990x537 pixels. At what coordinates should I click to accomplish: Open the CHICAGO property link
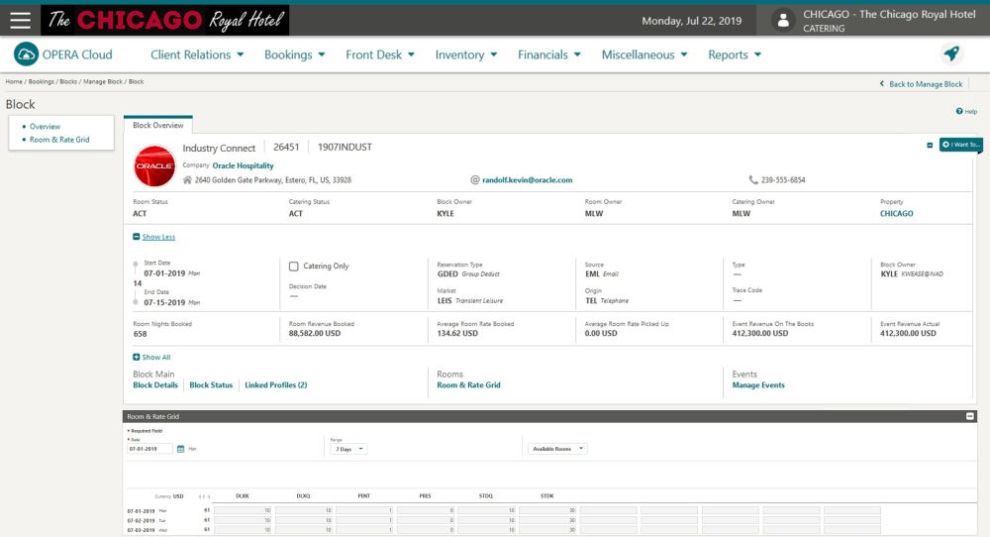(x=897, y=214)
